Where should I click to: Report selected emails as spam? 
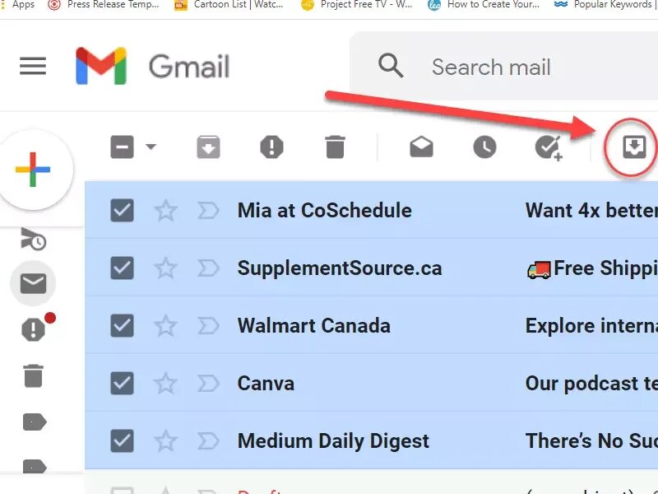click(272, 147)
